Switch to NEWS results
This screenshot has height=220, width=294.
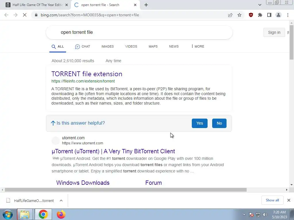(x=174, y=46)
